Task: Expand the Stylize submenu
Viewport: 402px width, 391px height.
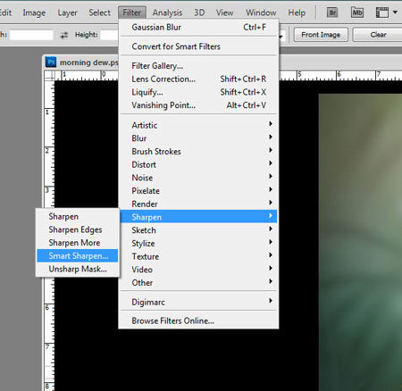Action: pyautogui.click(x=198, y=243)
